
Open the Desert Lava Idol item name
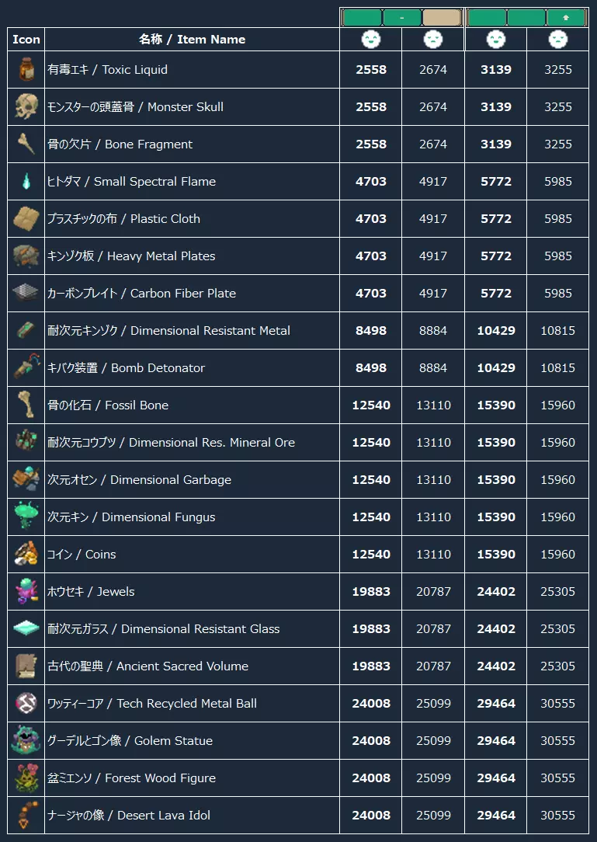coord(128,816)
